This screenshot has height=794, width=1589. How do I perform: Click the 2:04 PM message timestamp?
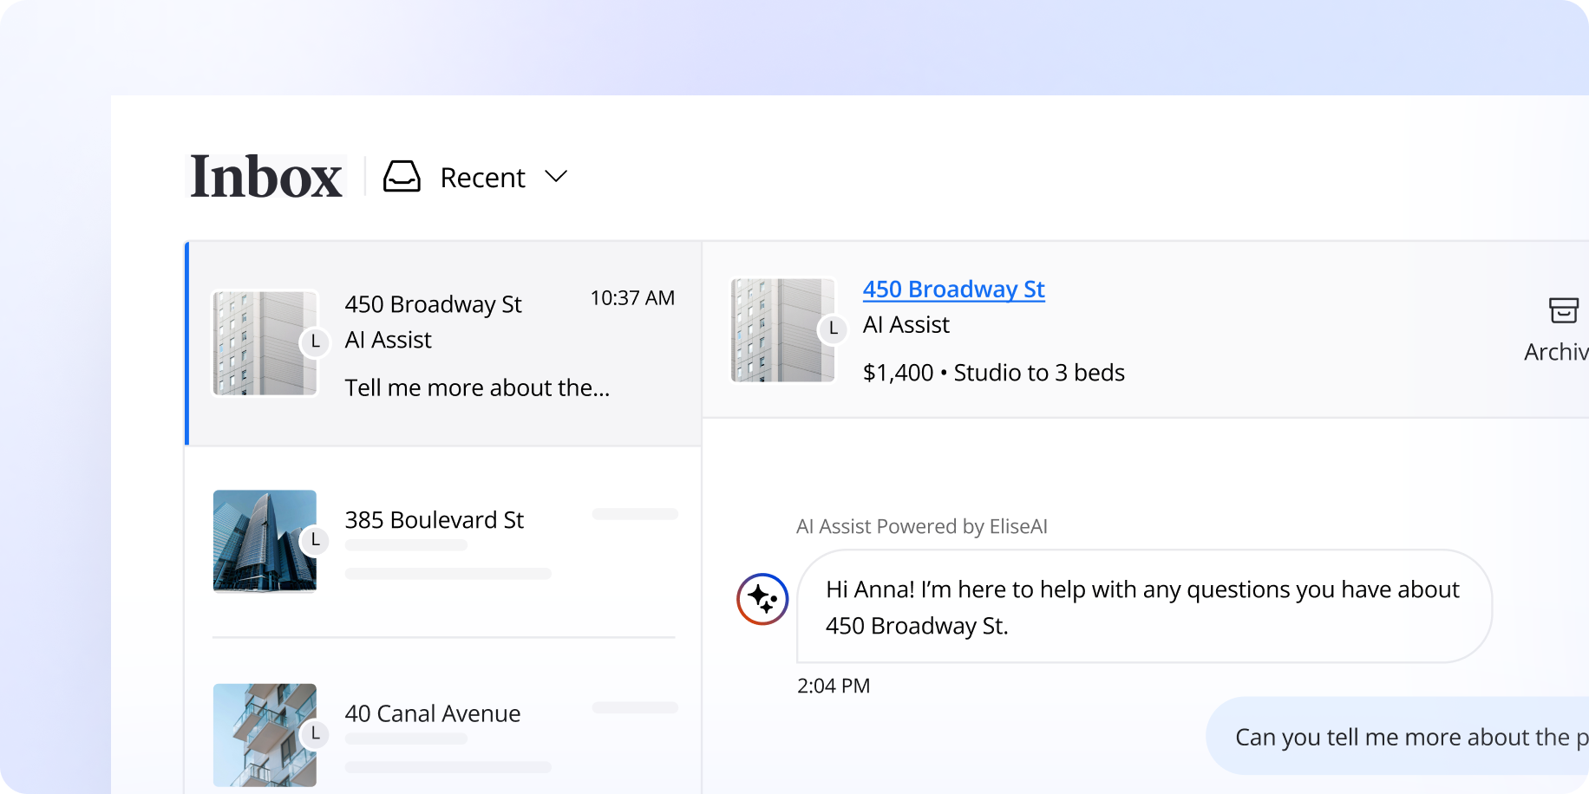click(x=833, y=686)
